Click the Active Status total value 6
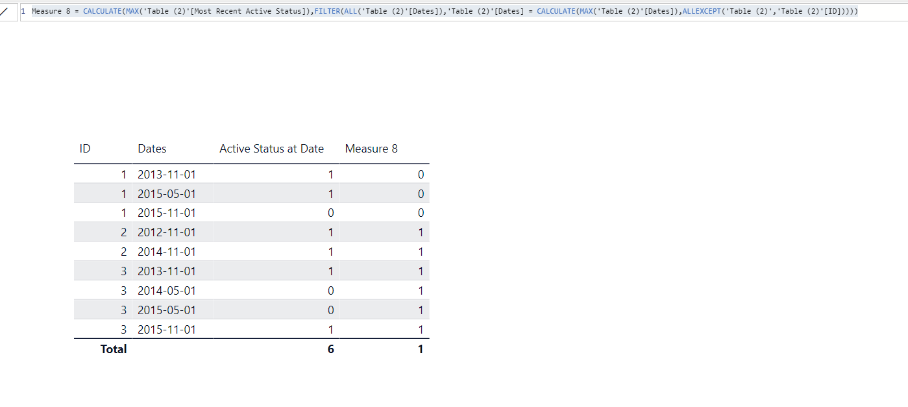The width and height of the screenshot is (908, 407). tap(331, 349)
